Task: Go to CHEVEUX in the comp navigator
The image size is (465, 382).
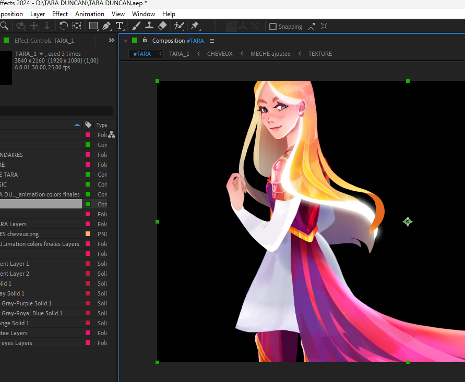Action: 220,54
